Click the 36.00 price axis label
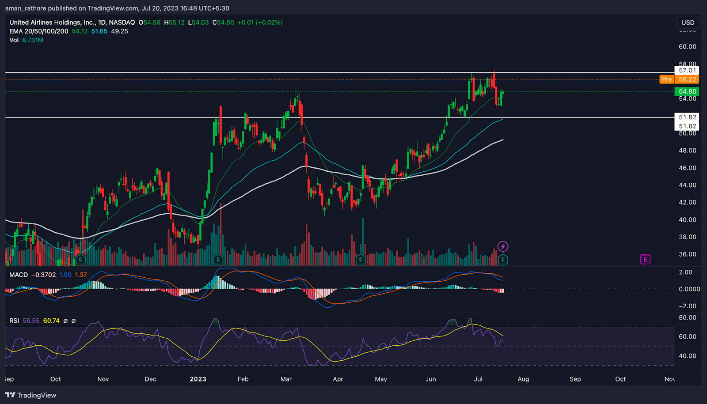Image resolution: width=707 pixels, height=404 pixels. coord(687,254)
